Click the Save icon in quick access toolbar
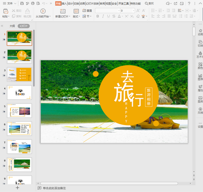The image size is (203, 192). (22, 4)
